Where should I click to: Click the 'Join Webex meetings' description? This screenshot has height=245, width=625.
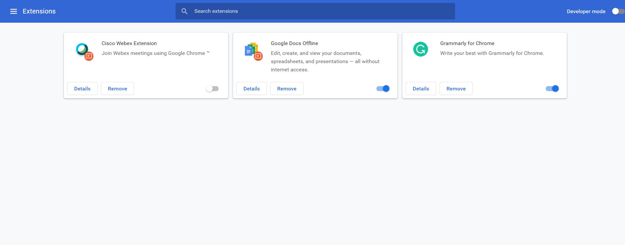(155, 53)
